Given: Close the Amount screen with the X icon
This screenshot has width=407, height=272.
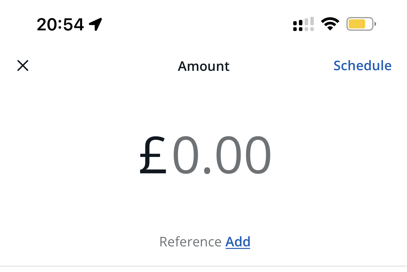Looking at the screenshot, I should pos(23,66).
